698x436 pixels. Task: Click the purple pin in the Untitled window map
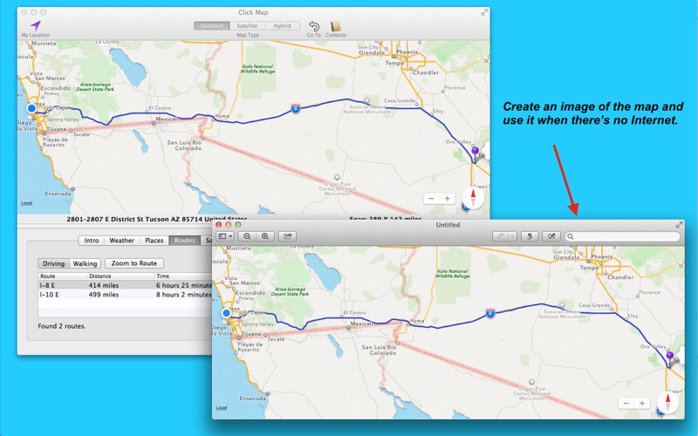pyautogui.click(x=670, y=357)
